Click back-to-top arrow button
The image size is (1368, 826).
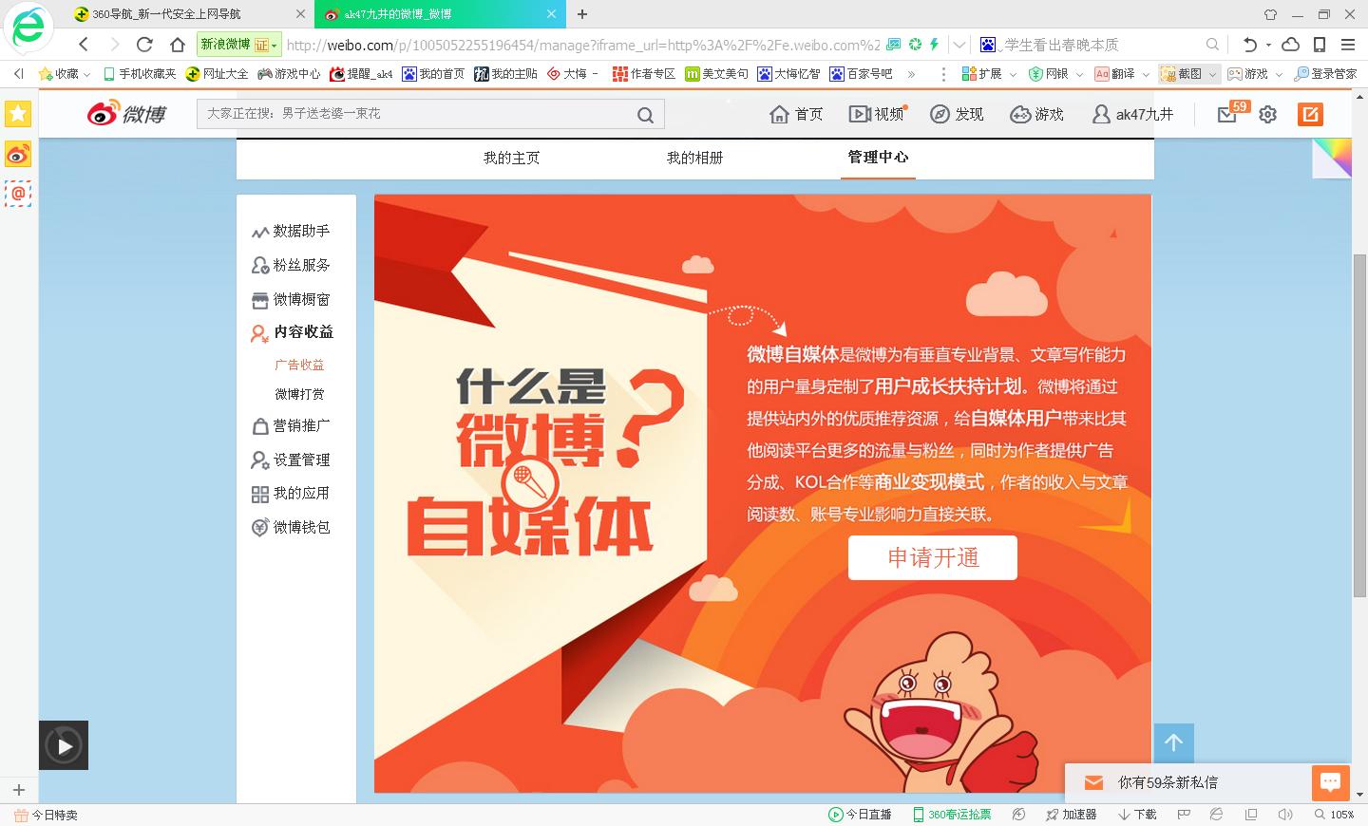[x=1174, y=742]
